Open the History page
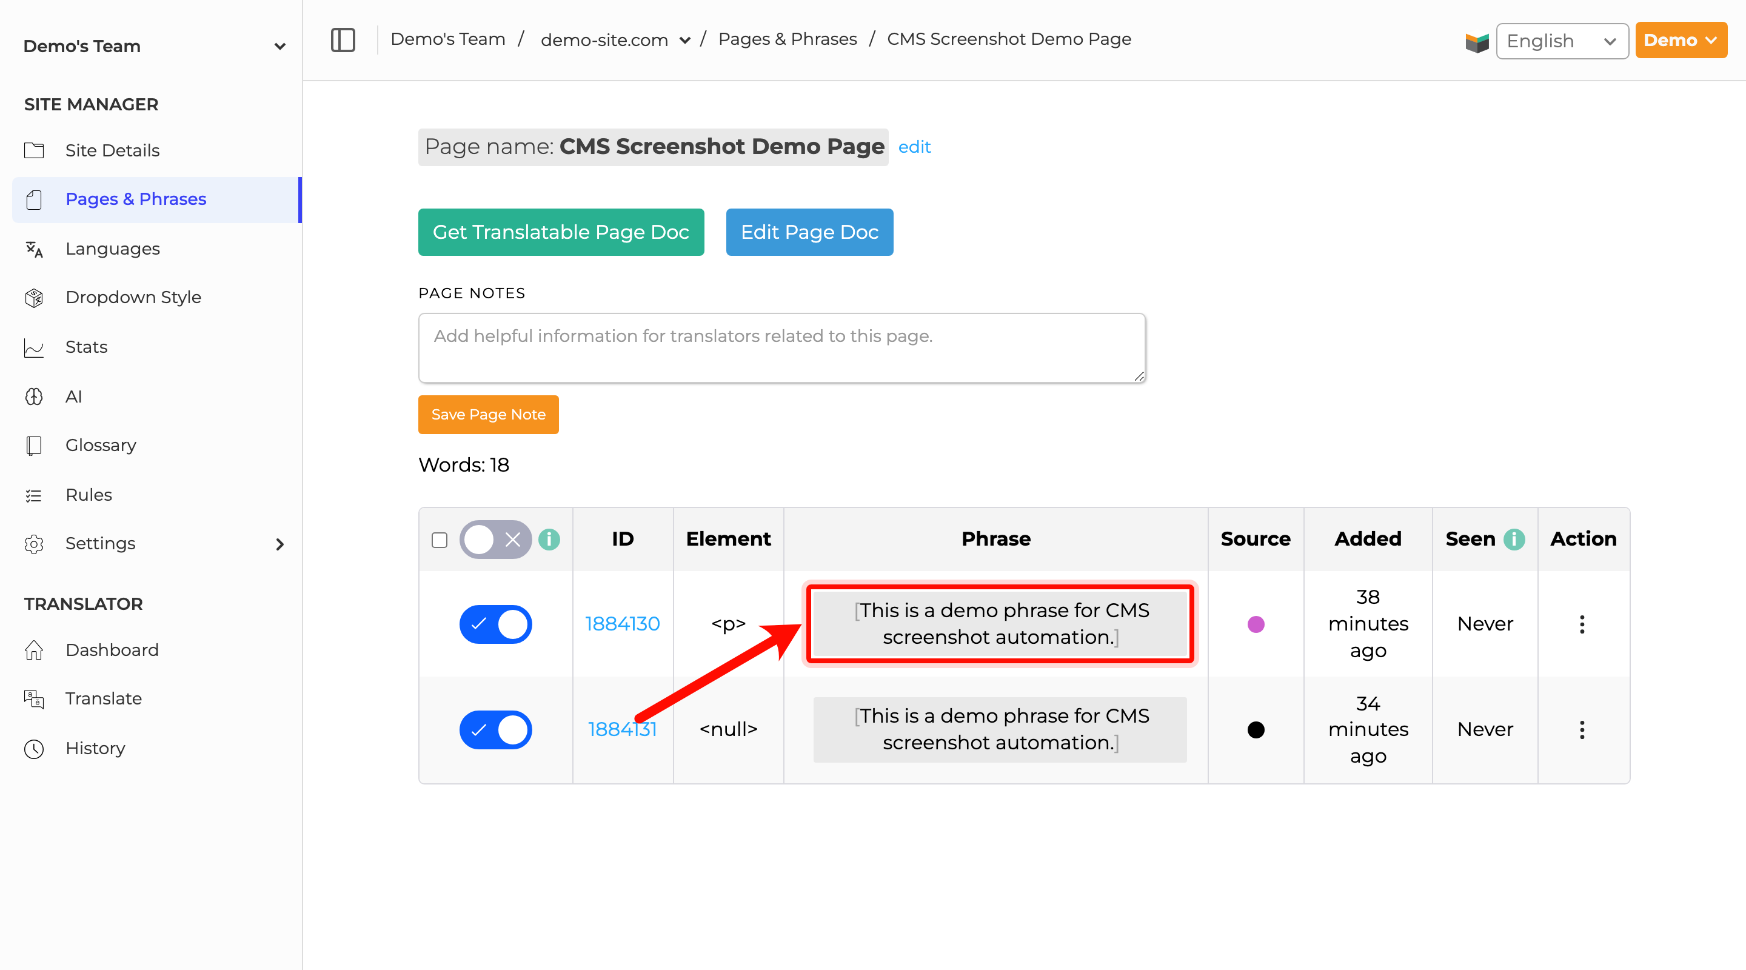 pyautogui.click(x=96, y=748)
